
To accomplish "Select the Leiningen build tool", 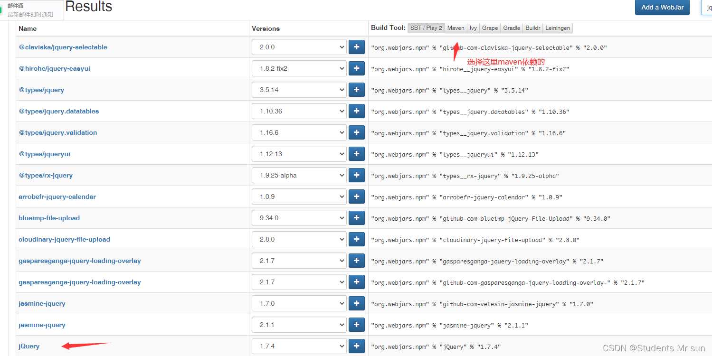I will pyautogui.click(x=558, y=28).
